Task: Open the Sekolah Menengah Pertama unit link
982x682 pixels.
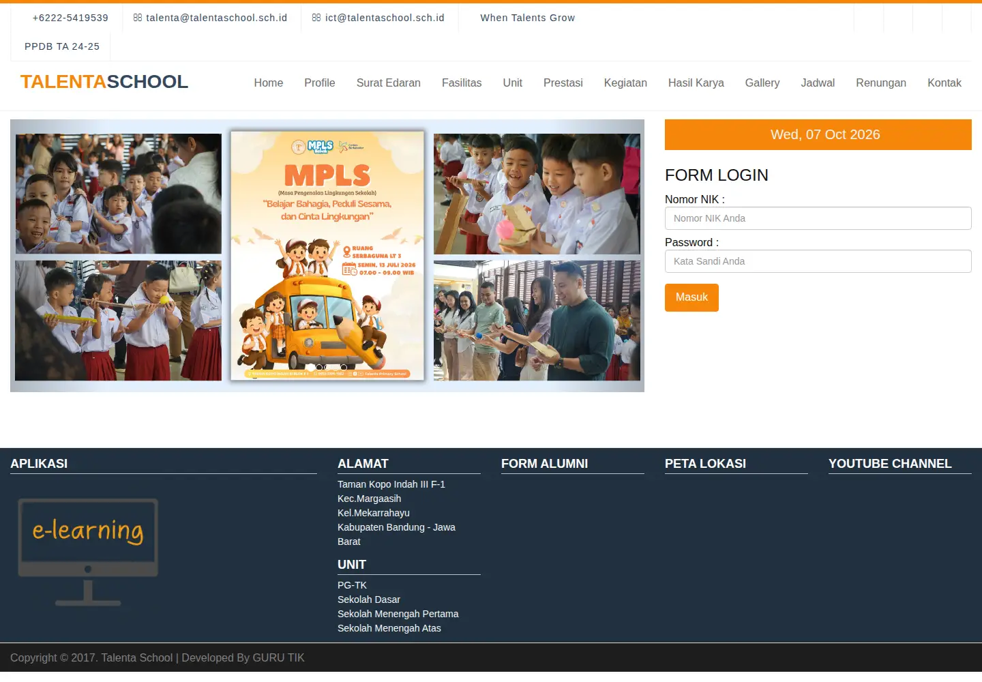Action: pos(398,614)
